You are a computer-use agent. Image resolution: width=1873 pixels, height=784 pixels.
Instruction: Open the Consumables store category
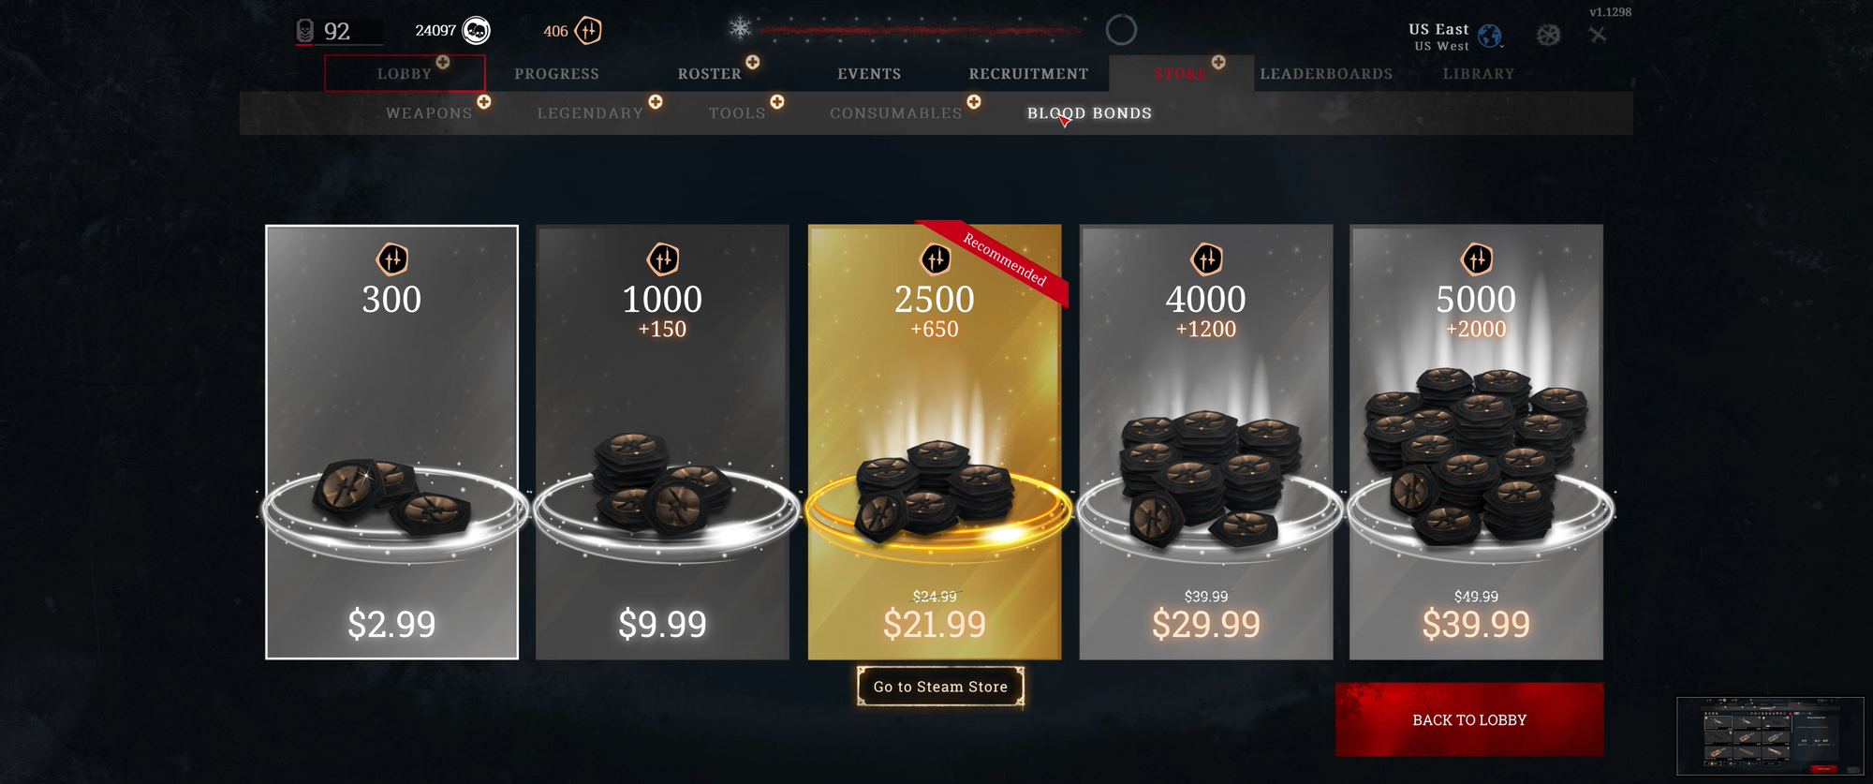coord(896,113)
